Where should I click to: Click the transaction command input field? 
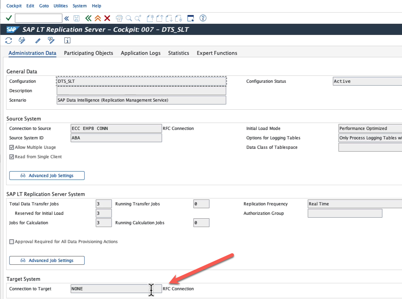click(x=38, y=18)
